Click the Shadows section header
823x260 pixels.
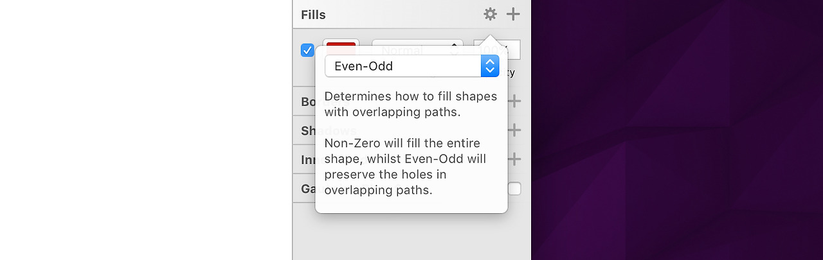tap(308, 131)
